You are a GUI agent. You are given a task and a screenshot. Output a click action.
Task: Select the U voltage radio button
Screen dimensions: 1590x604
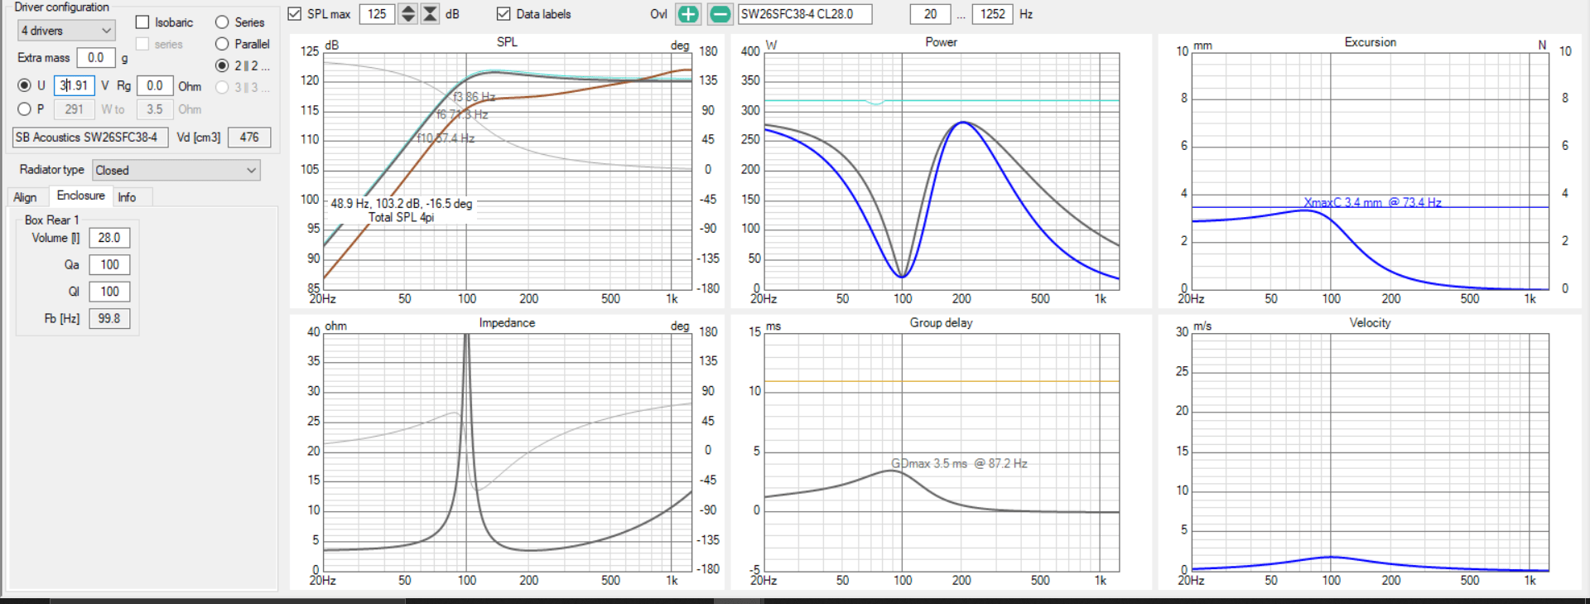[24, 85]
